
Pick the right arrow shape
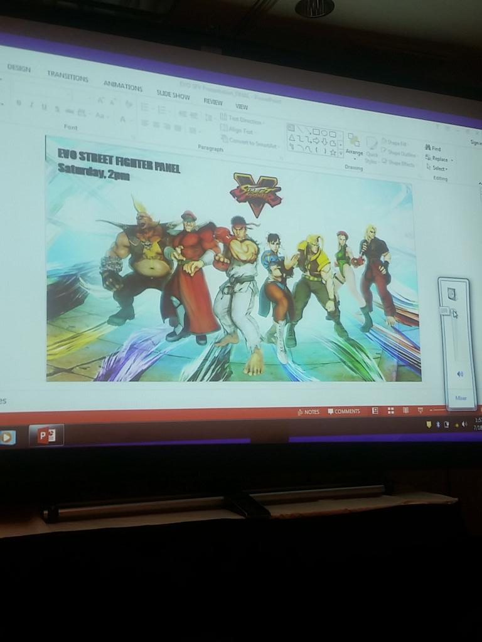(316, 140)
